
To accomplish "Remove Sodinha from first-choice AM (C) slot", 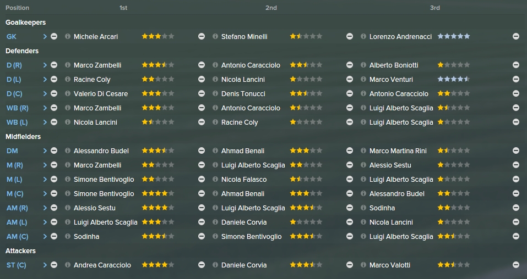I will [x=54, y=236].
